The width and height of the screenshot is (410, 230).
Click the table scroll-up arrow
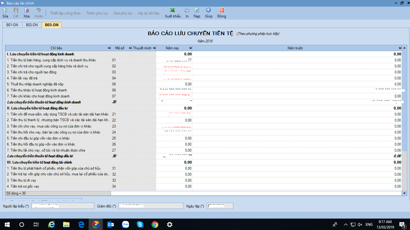click(405, 48)
